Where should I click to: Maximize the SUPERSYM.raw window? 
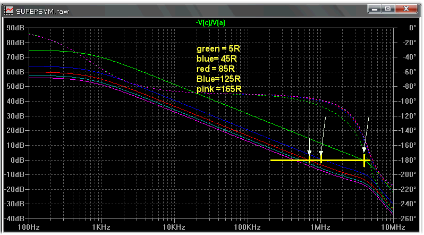388,9
